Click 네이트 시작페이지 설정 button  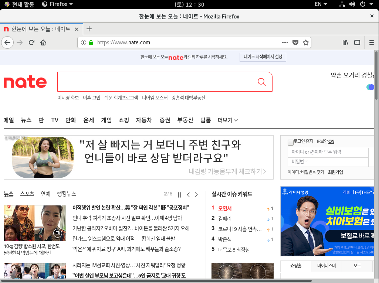(263, 57)
